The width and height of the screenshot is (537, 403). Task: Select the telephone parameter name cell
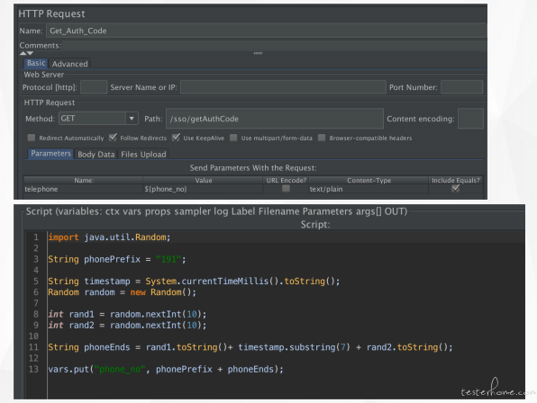point(84,189)
